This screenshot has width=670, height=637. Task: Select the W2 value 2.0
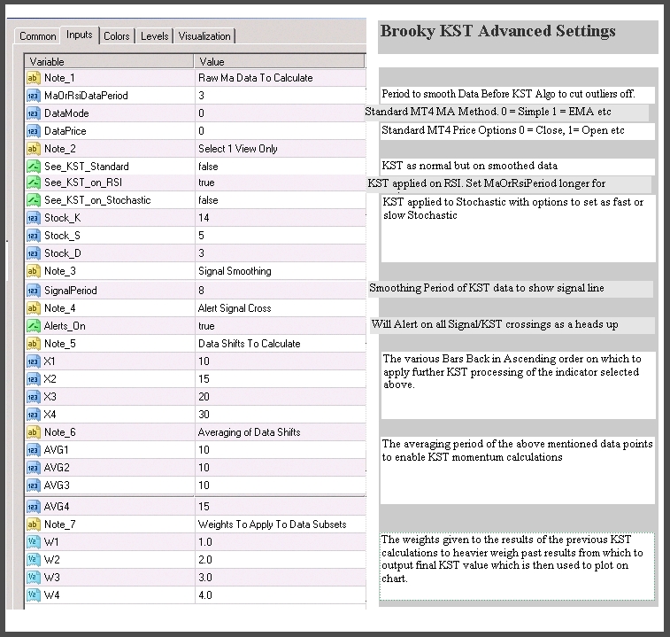point(281,560)
